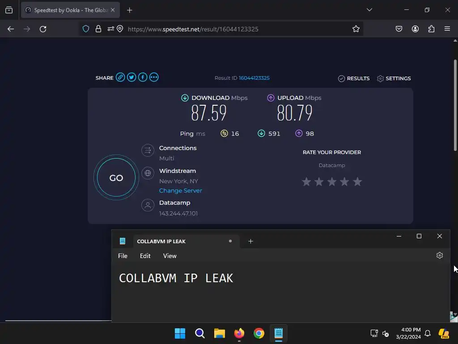Open more share options icon
Viewport: 458px width, 344px height.
coord(154,77)
